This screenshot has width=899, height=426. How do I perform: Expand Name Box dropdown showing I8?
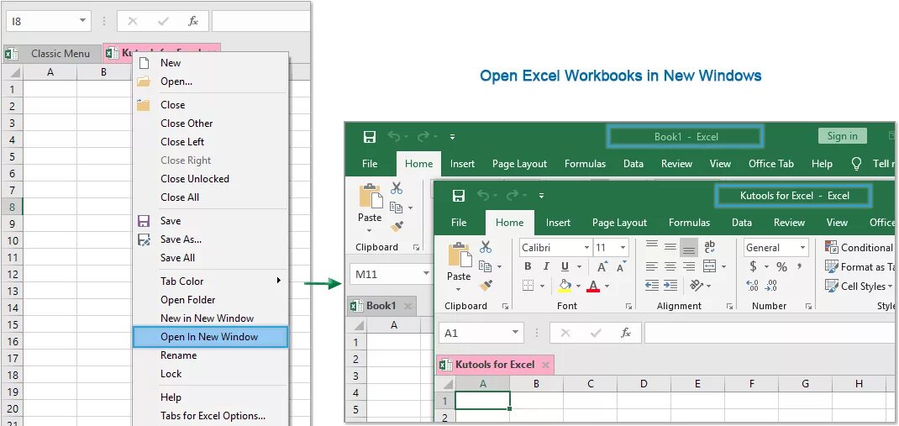coord(83,21)
